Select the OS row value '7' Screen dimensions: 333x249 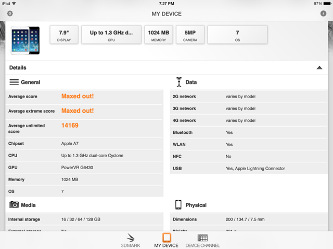(x=62, y=191)
